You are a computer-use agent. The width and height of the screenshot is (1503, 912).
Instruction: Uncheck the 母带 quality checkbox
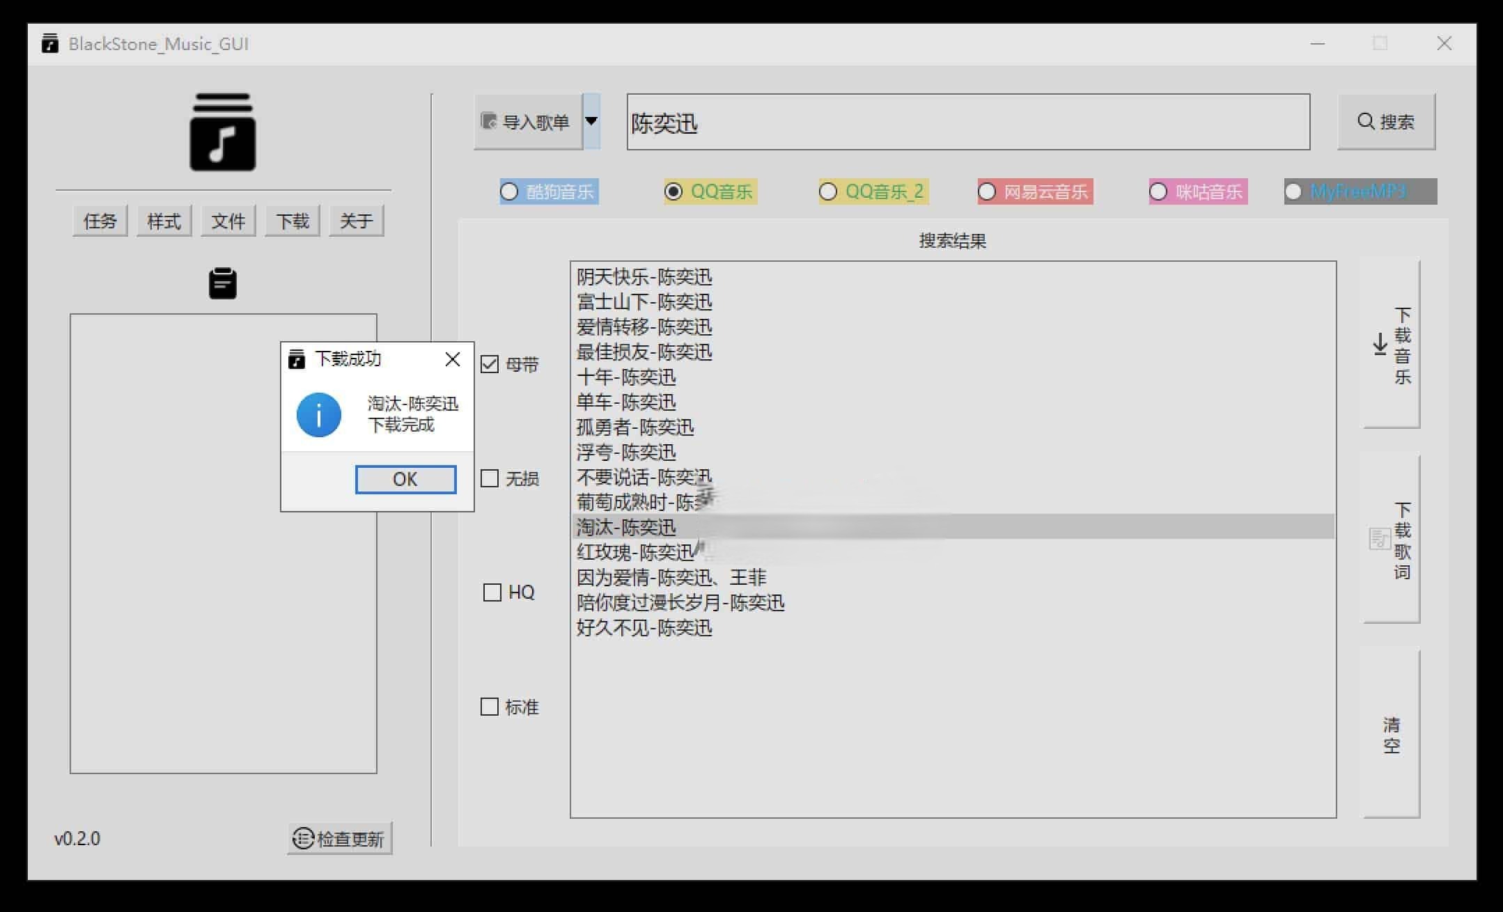[490, 364]
